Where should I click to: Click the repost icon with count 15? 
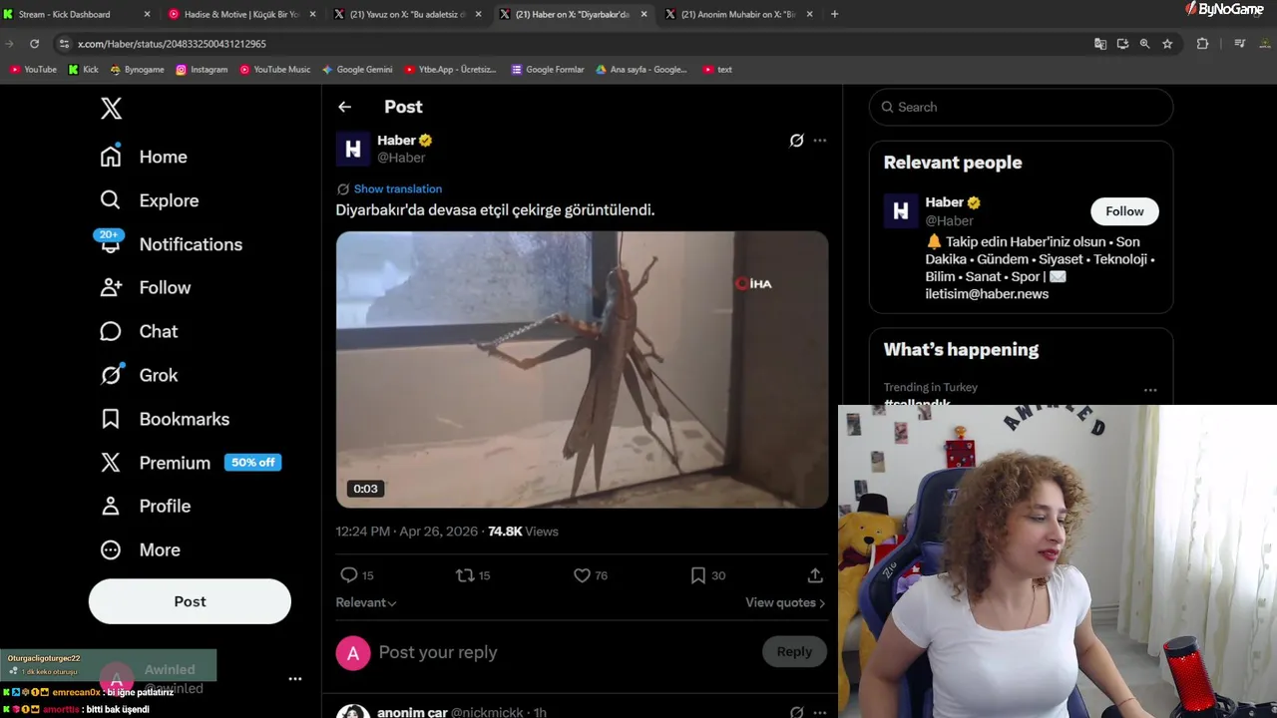[x=465, y=575]
